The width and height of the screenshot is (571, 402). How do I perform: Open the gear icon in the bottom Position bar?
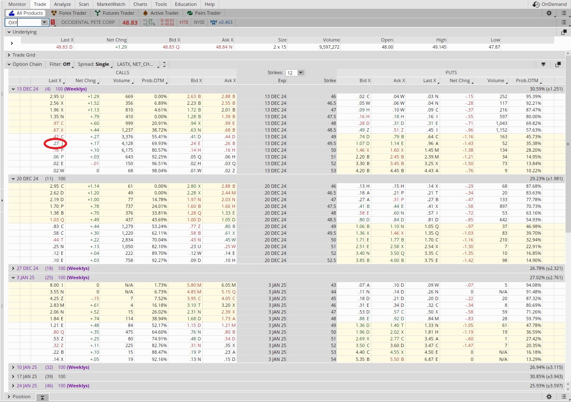(x=549, y=397)
